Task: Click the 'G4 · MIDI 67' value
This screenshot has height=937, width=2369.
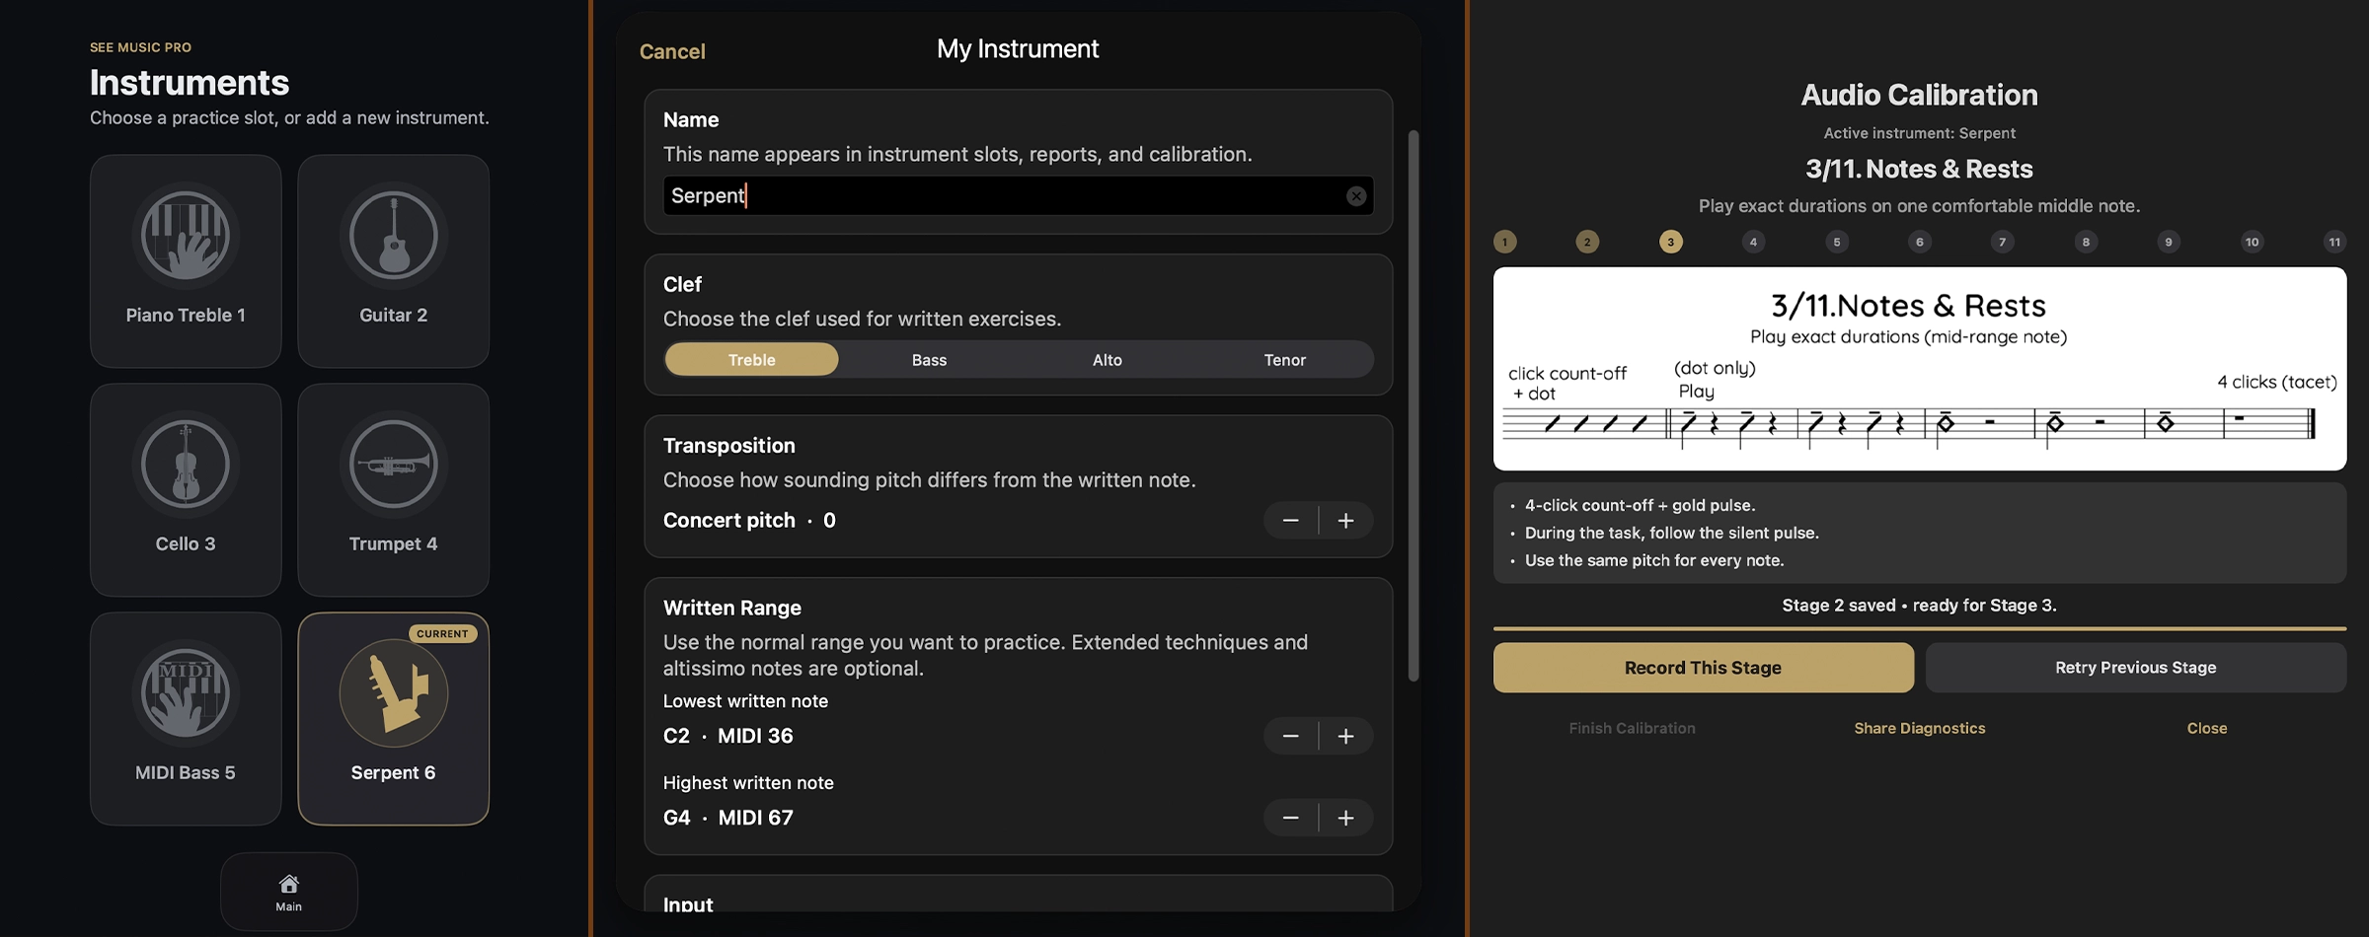Action: [727, 819]
